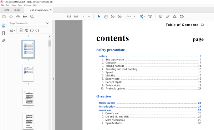Open the Edit menu
Viewport: 214px width, 130px height.
tap(8, 5)
